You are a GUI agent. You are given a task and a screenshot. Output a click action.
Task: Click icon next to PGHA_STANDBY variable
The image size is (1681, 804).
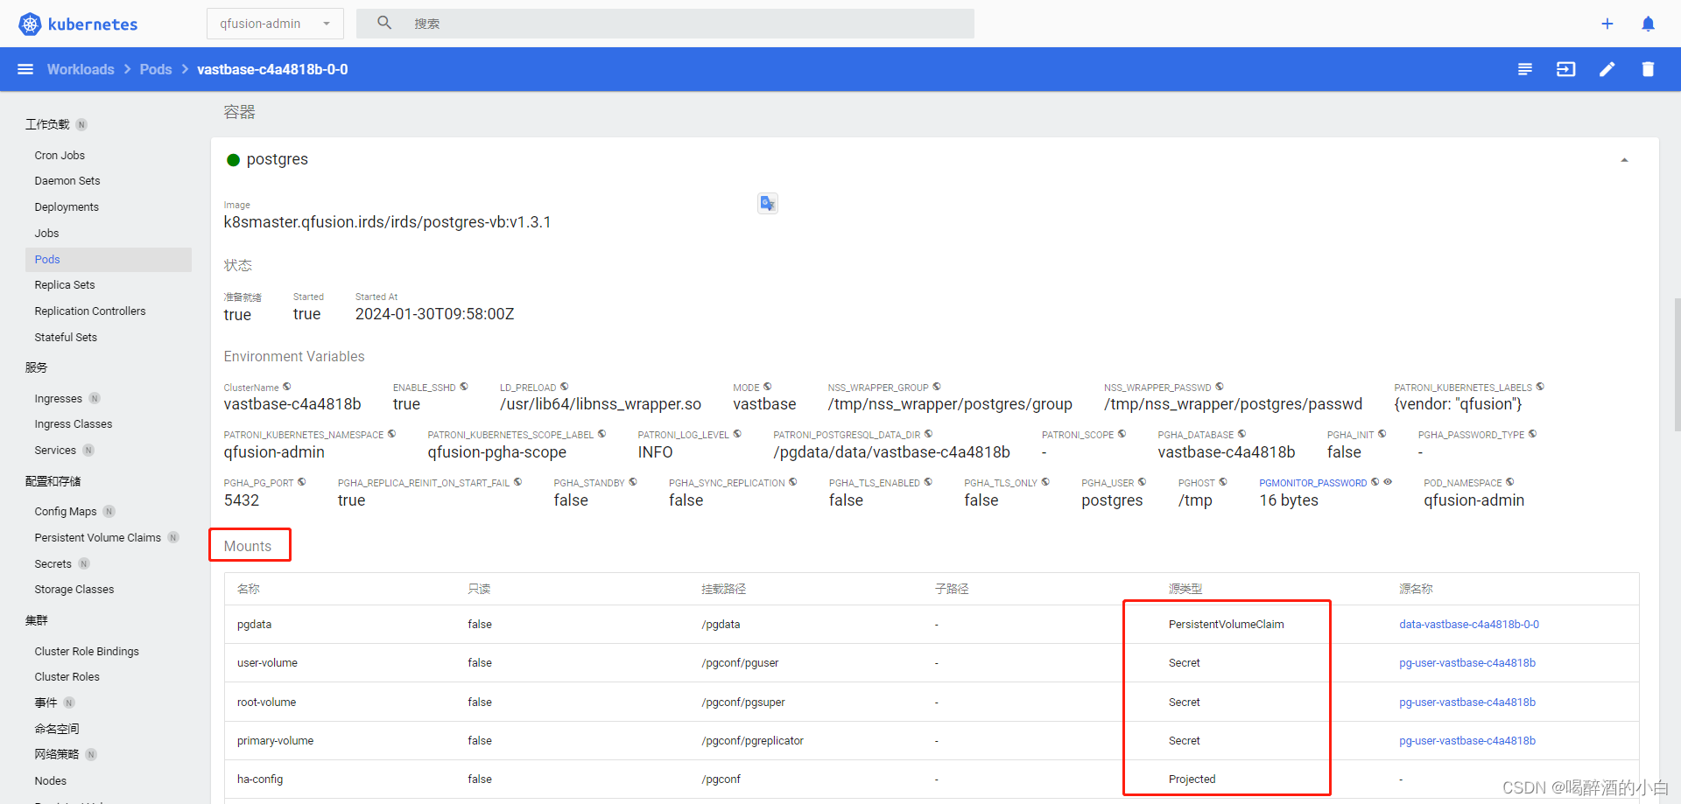[633, 482]
